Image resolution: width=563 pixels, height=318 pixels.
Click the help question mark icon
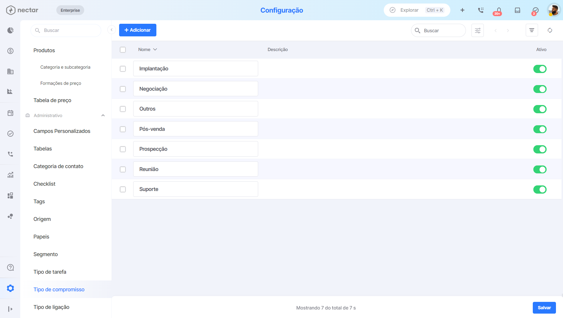(x=10, y=268)
